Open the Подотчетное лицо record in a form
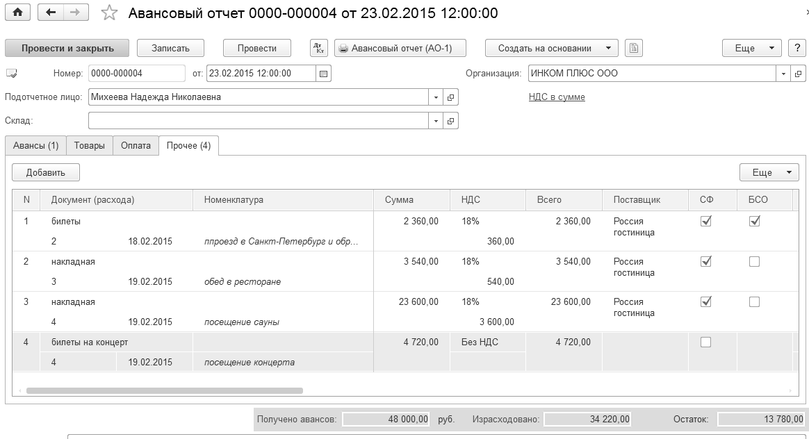The height and width of the screenshot is (439, 809). click(450, 97)
